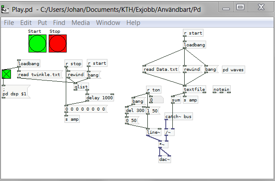Select 's amp' object under zeros message
275x181 pixels.
(x=72, y=119)
